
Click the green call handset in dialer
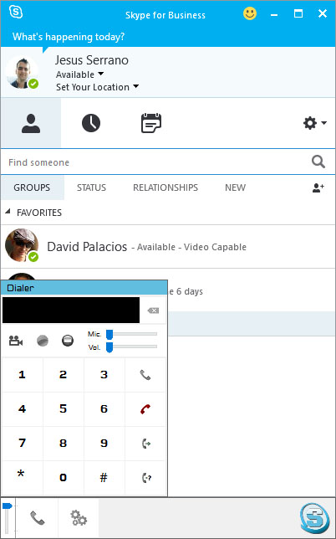point(145,375)
